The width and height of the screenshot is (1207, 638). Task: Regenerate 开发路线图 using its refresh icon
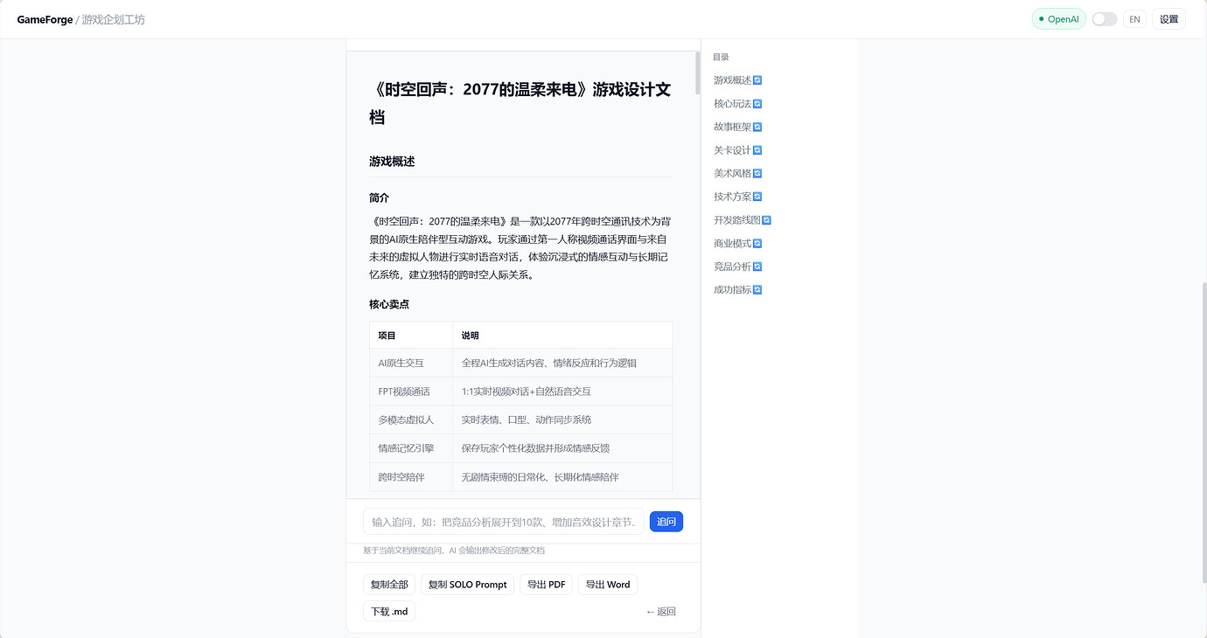point(766,220)
